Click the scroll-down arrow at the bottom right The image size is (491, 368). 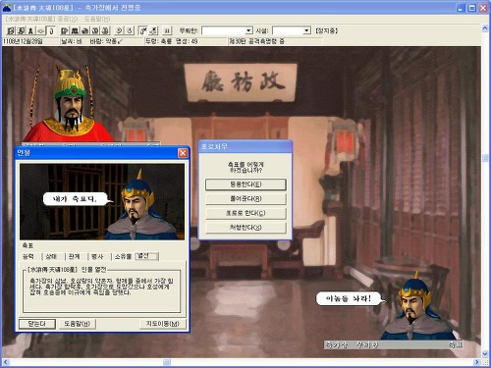485,354
